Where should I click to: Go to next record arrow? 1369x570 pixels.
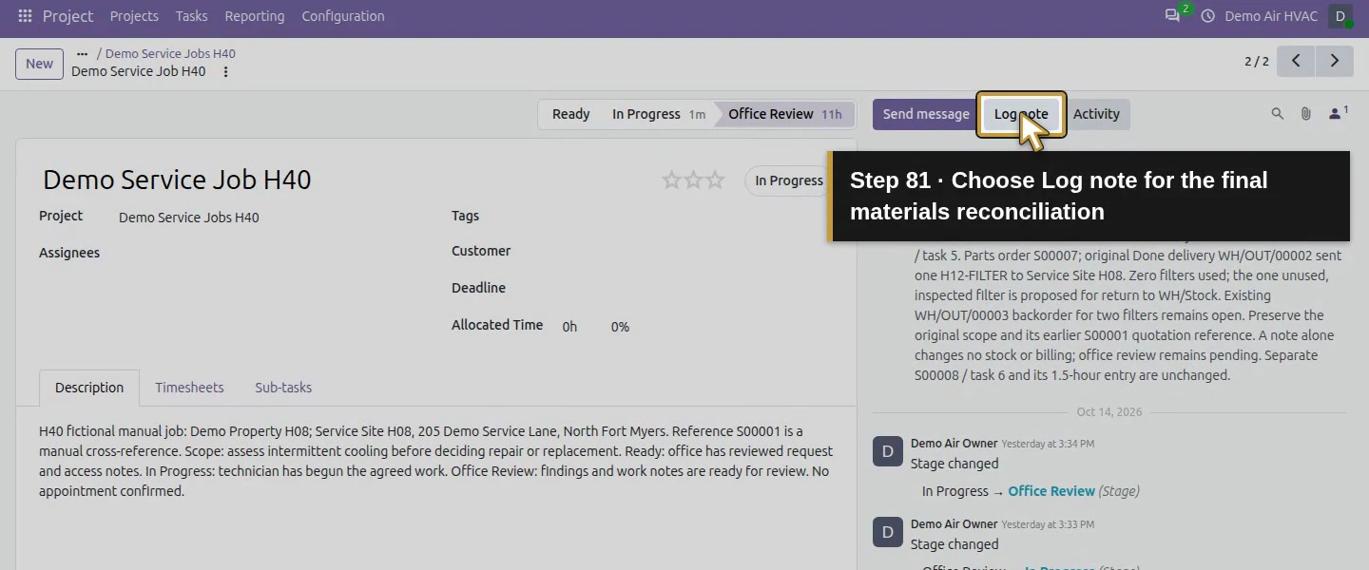(1335, 61)
